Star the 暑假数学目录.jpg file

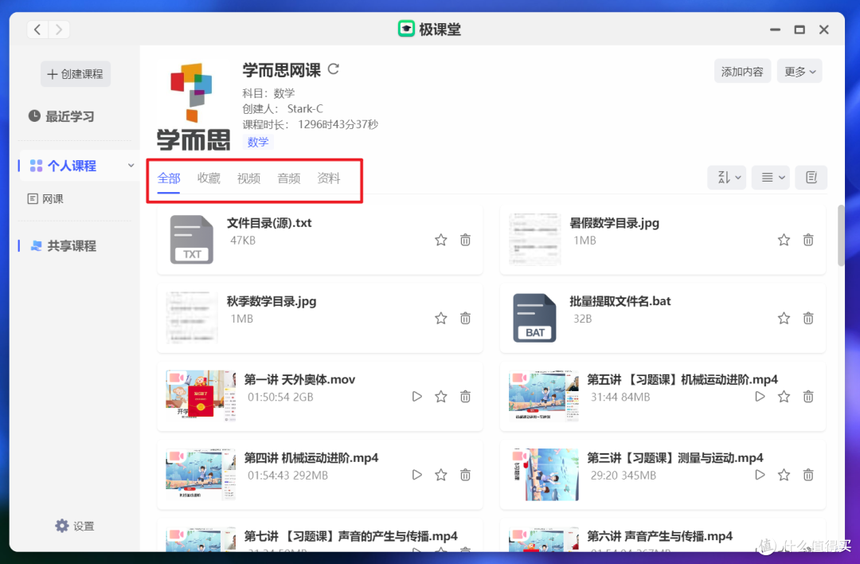click(x=784, y=240)
